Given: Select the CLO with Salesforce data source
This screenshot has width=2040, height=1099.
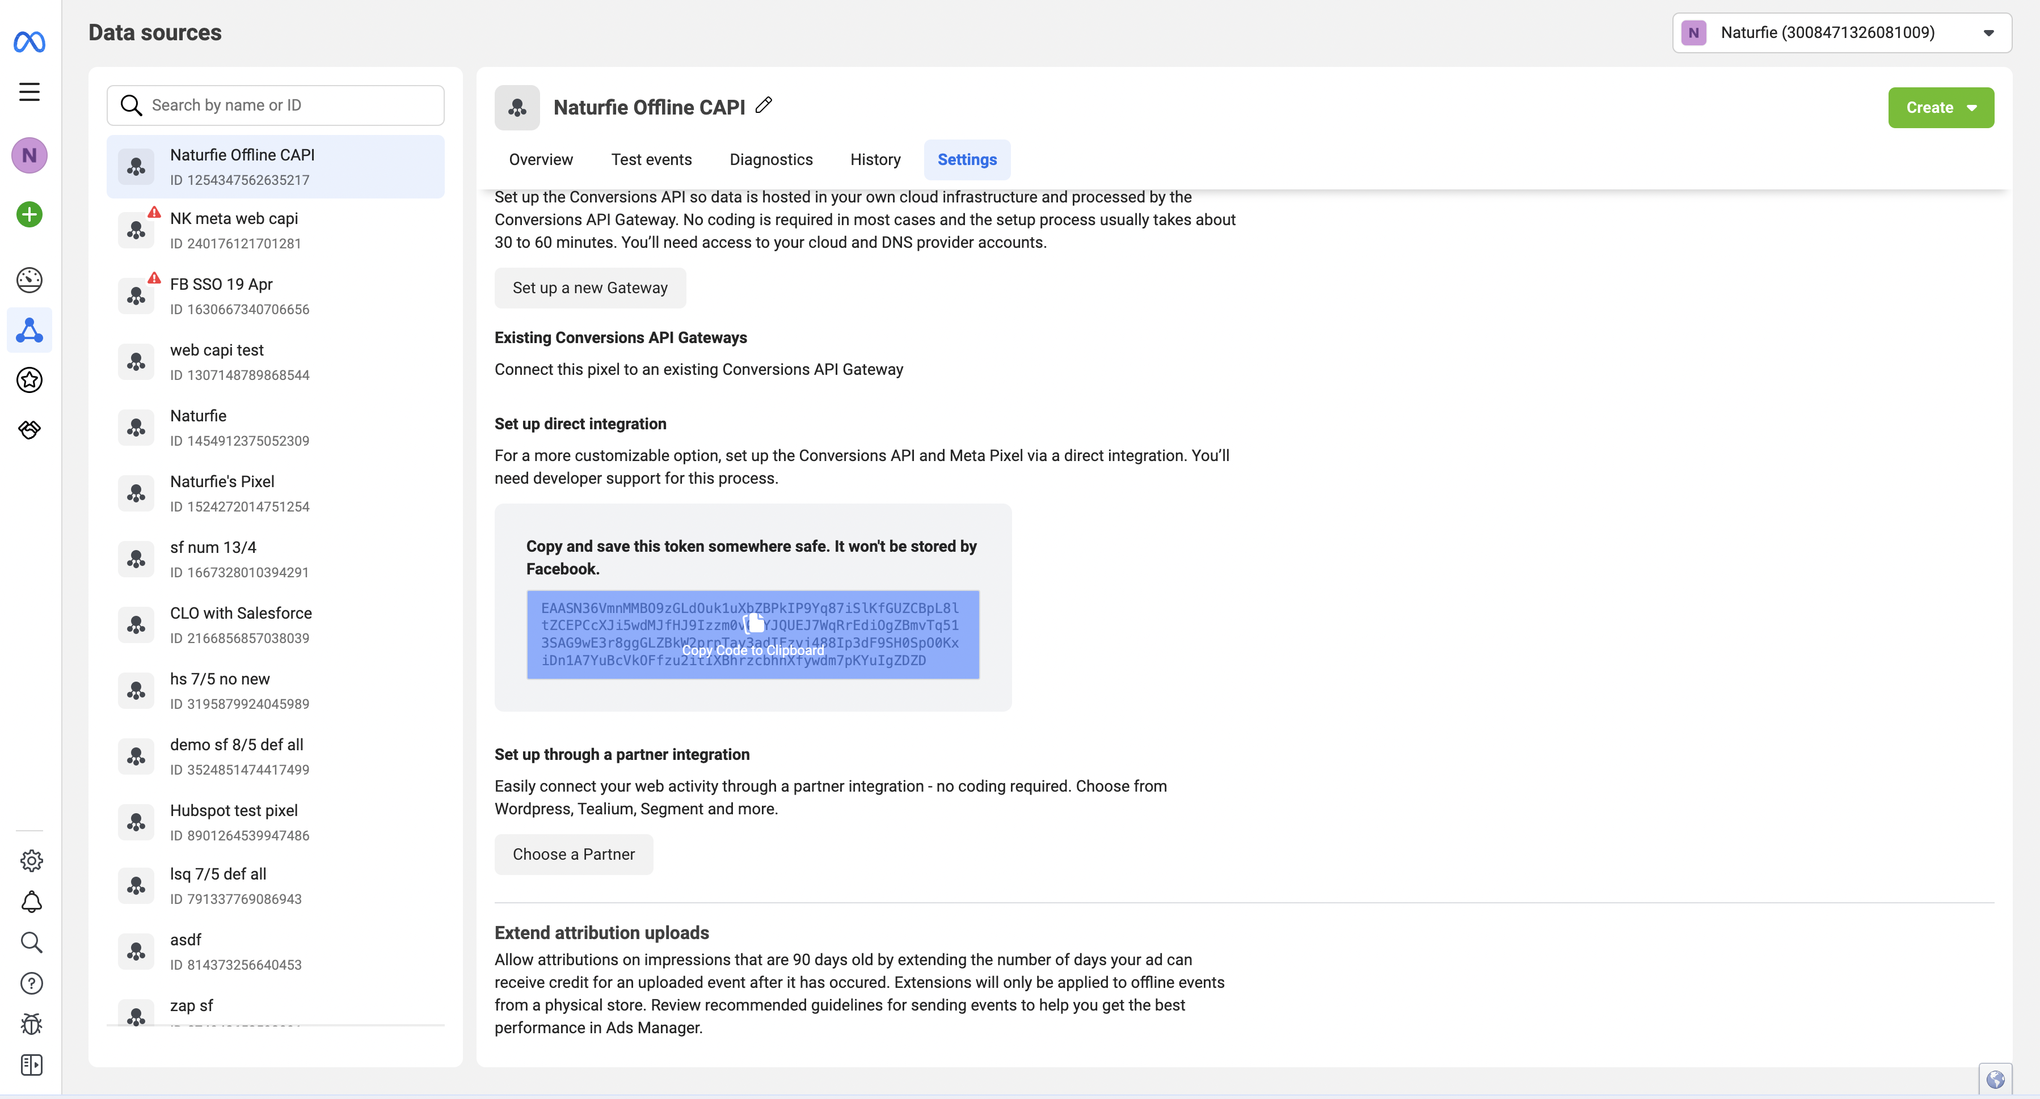Looking at the screenshot, I should click(276, 625).
